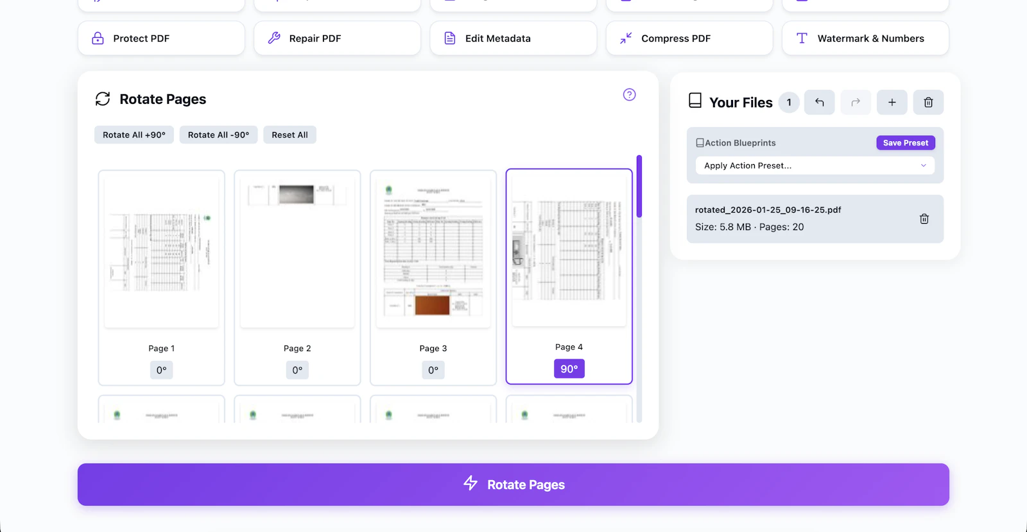Delete rotated_2026-01-25_09-16-25.pdf with its trash icon
This screenshot has width=1027, height=532.
click(924, 219)
